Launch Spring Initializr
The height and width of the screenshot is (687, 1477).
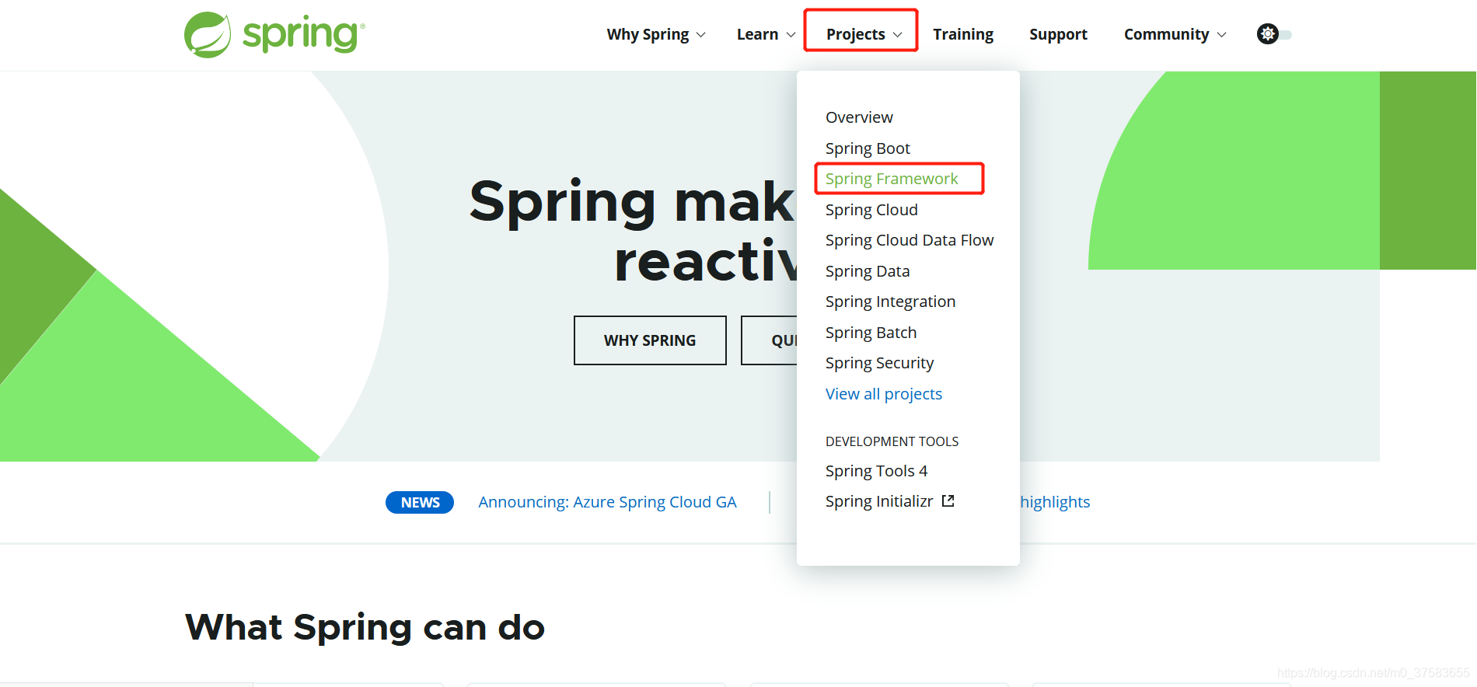click(x=879, y=501)
